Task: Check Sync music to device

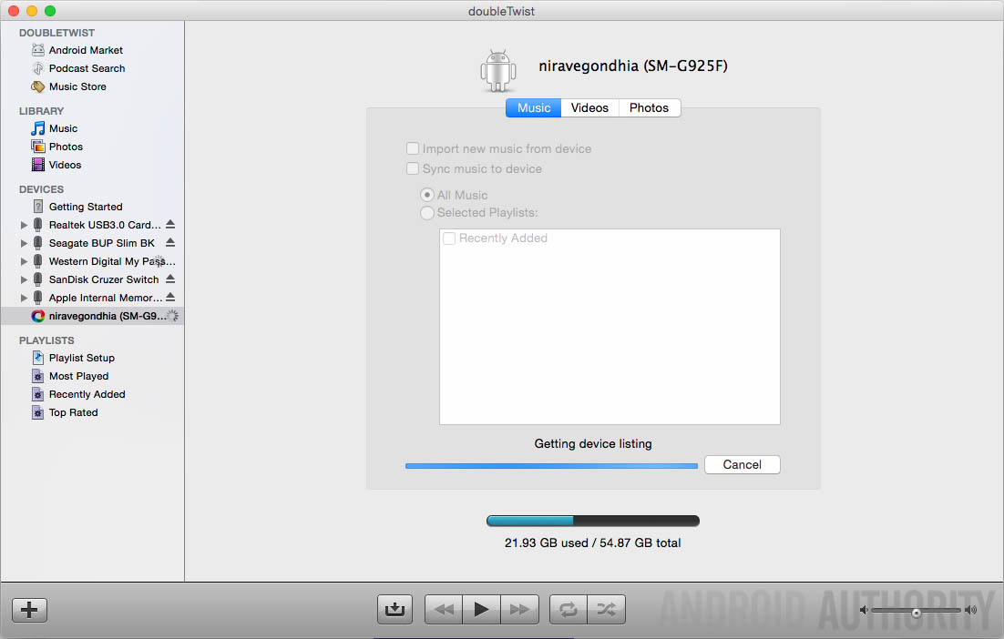Action: [x=413, y=169]
